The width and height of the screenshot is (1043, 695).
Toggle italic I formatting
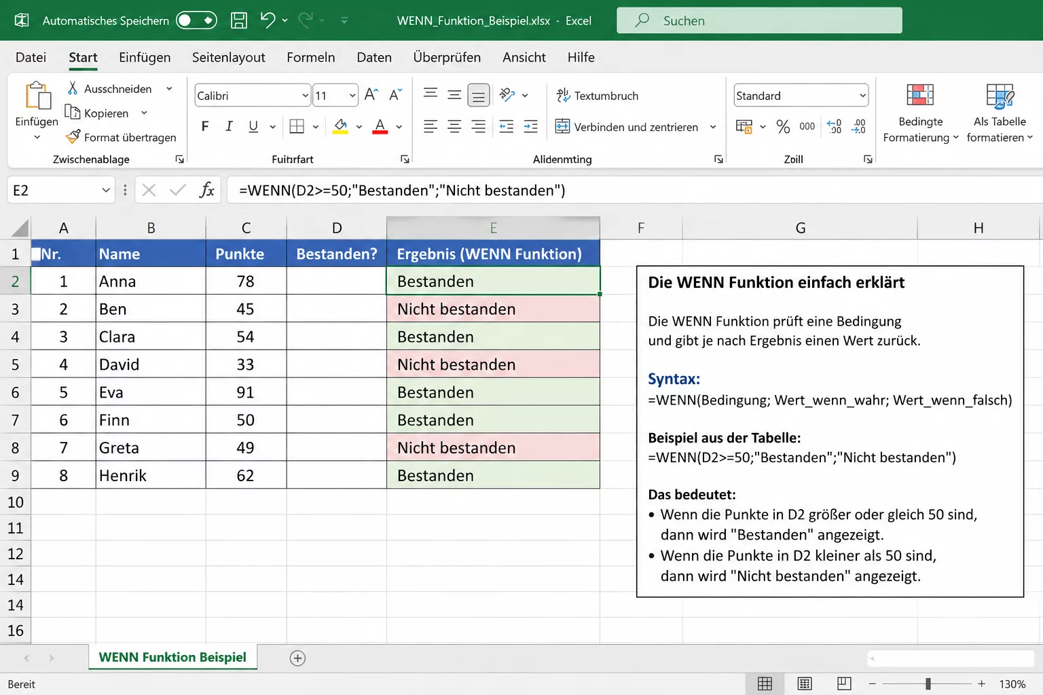(229, 126)
